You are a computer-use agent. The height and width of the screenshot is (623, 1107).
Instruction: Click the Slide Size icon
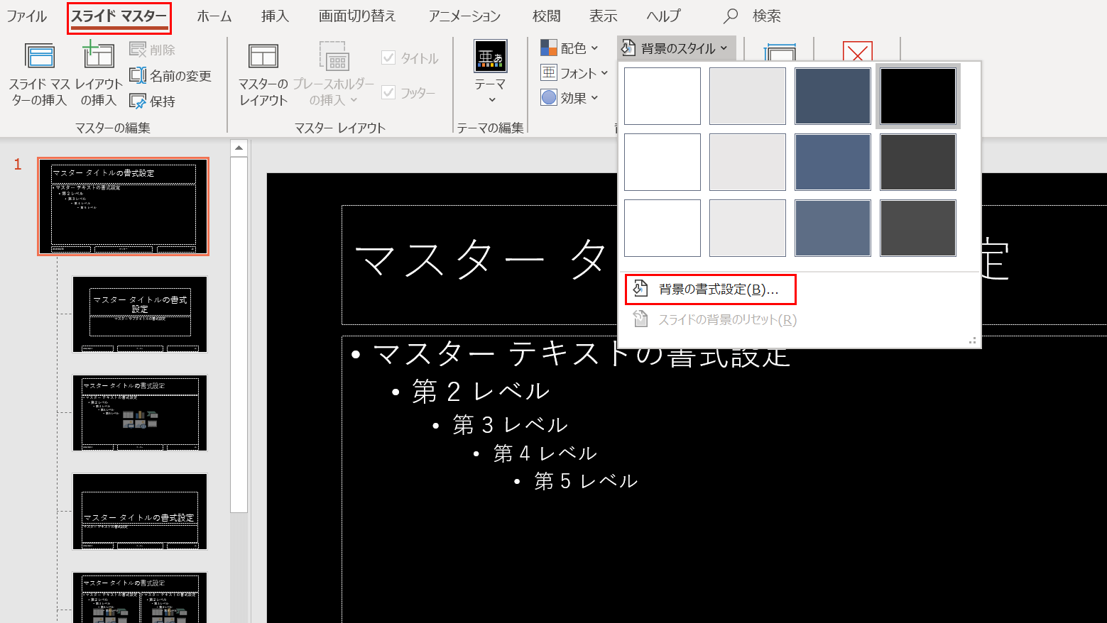point(780,51)
